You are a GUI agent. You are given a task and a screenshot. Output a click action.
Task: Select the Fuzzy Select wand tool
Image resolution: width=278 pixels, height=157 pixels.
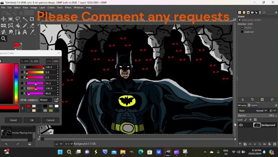click(x=25, y=19)
